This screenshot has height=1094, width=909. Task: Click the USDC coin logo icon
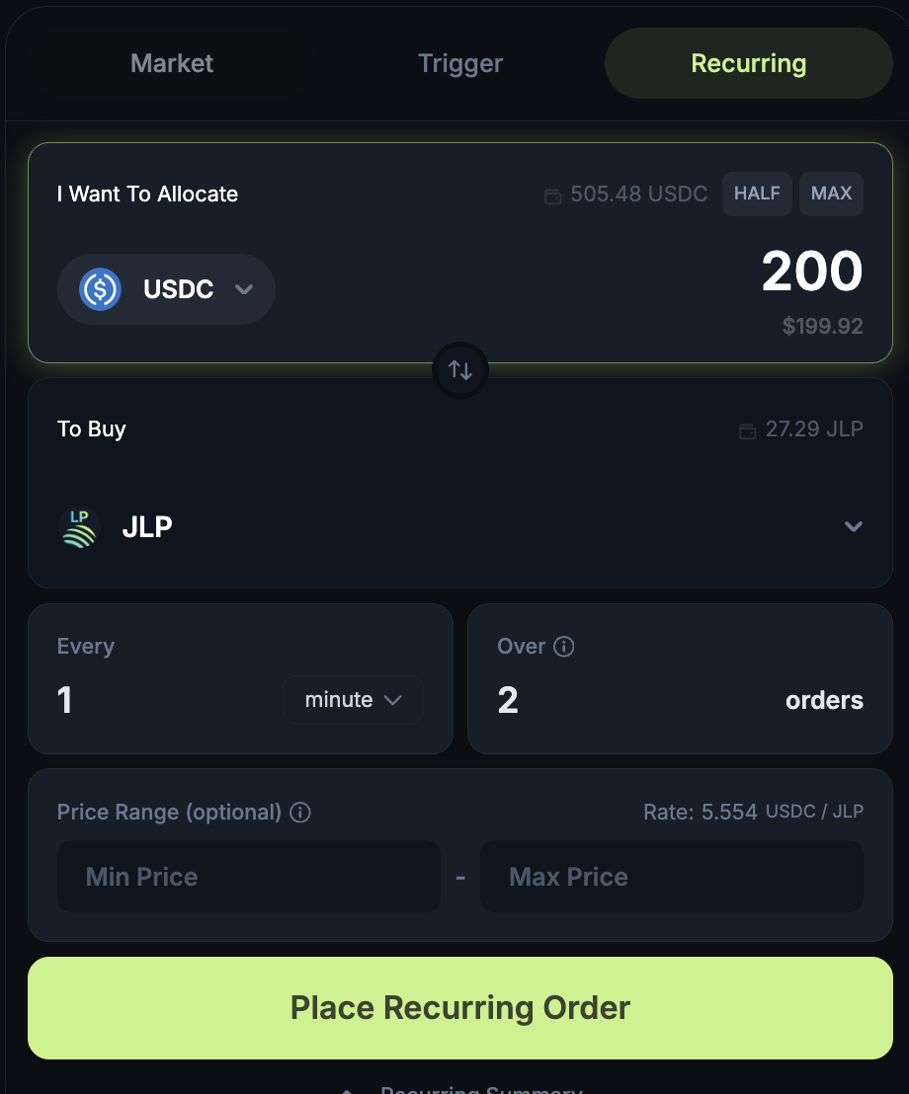pyautogui.click(x=100, y=289)
